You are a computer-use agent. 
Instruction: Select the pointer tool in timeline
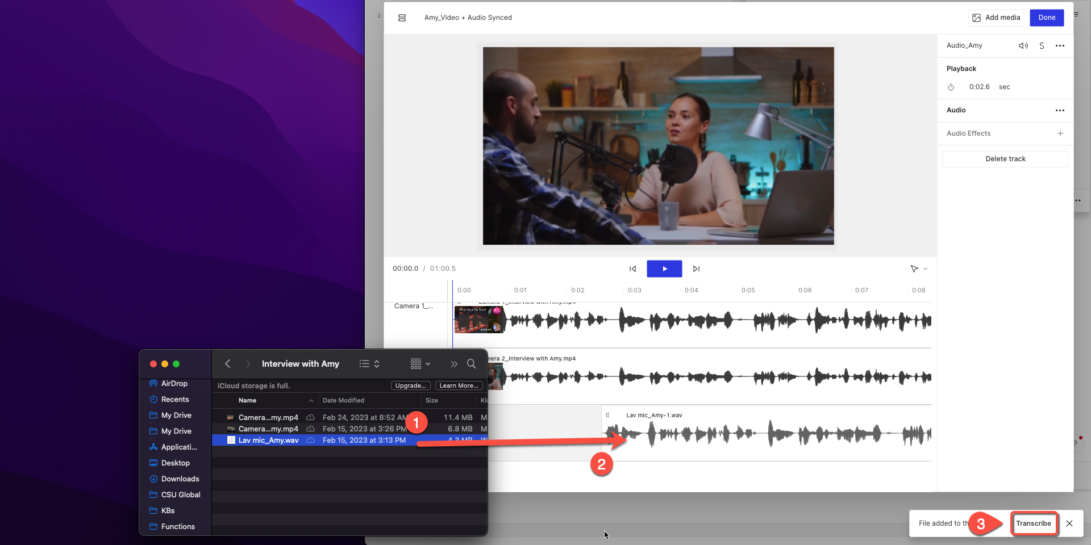pos(914,269)
